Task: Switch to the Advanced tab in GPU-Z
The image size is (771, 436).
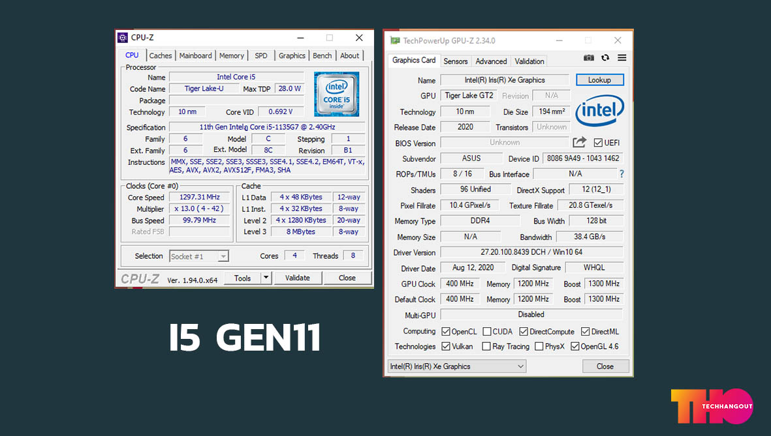Action: (x=491, y=61)
